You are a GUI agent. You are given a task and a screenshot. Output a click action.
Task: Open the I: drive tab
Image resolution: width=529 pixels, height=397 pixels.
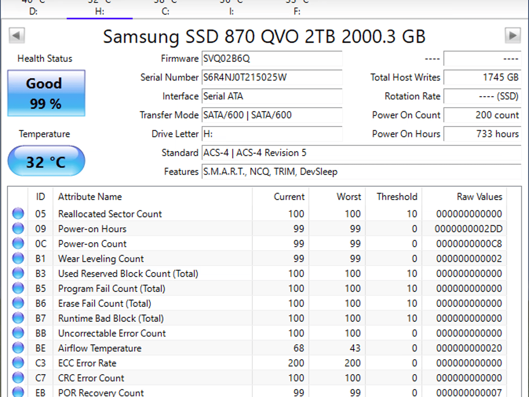[231, 9]
